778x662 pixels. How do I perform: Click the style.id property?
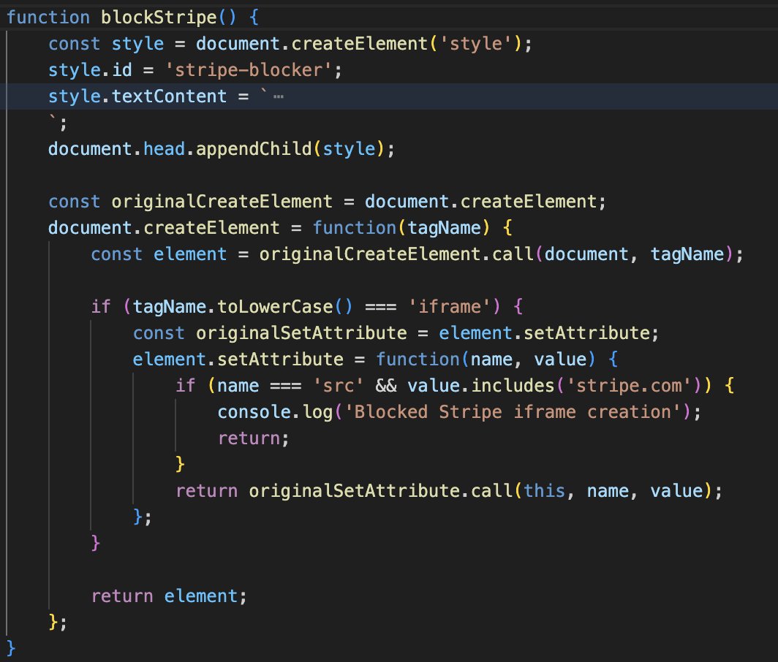(91, 70)
